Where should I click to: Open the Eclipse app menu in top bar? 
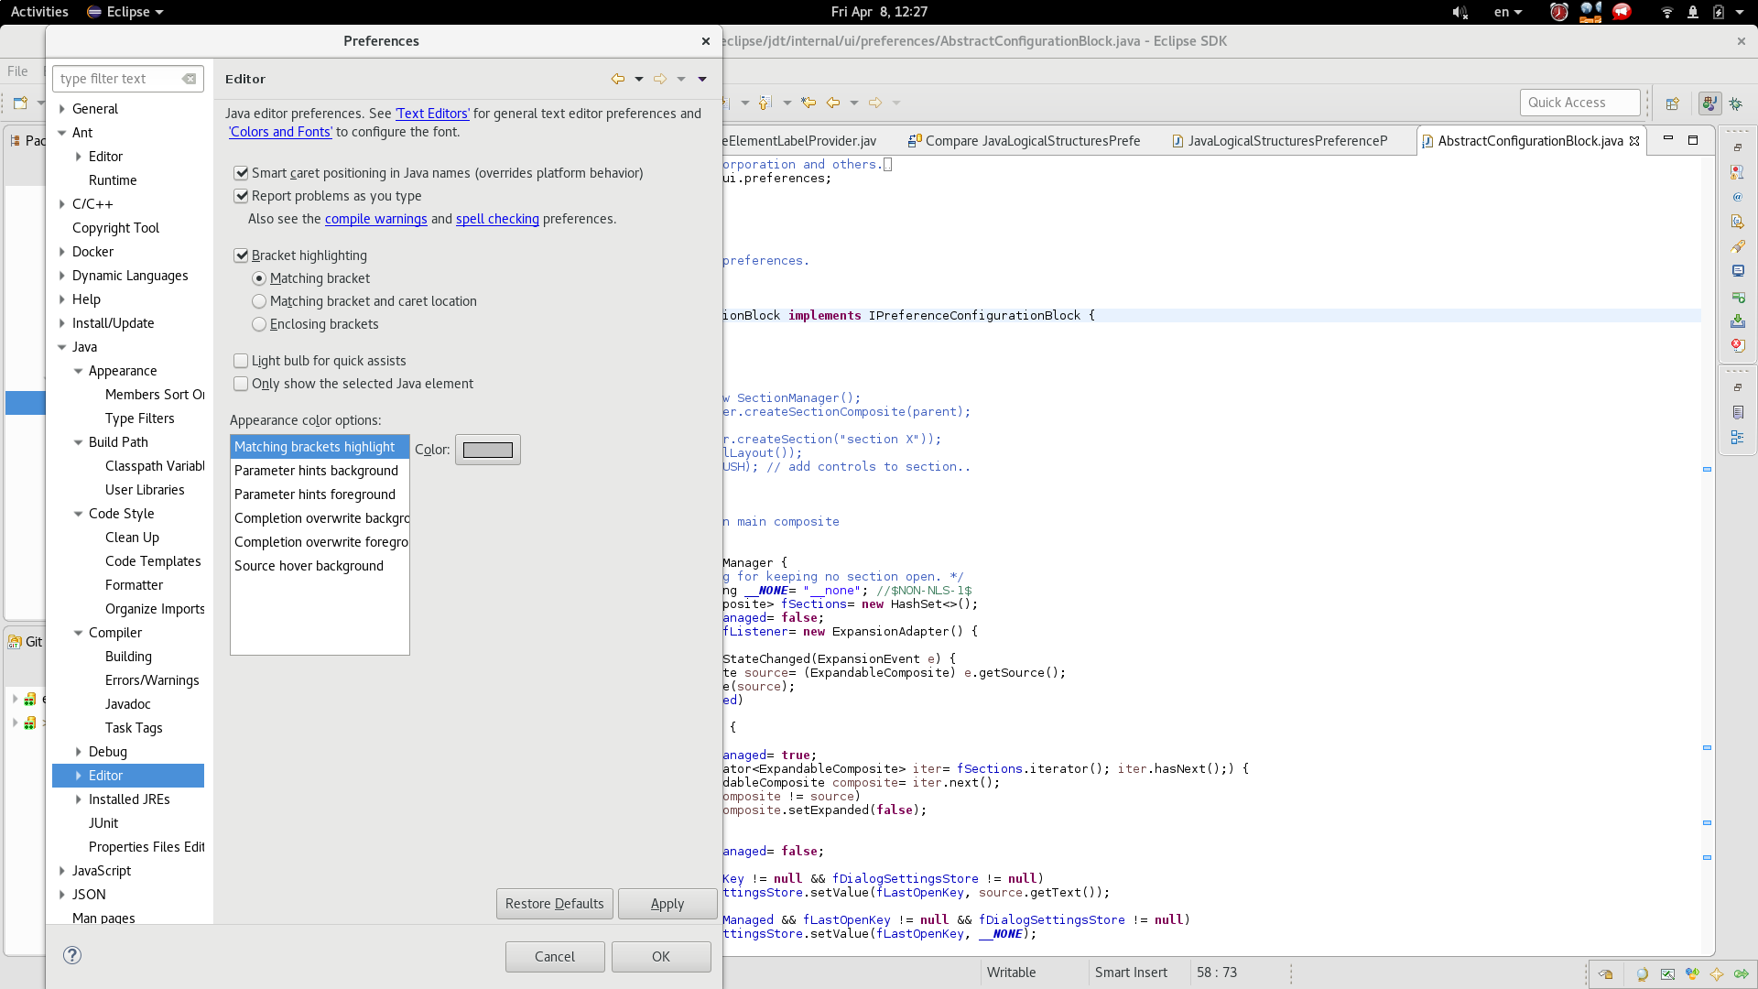tap(125, 12)
